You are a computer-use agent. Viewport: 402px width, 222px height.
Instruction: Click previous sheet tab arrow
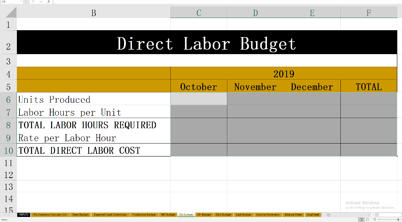4,215
